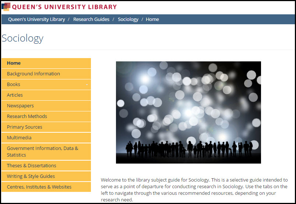Go to the Research Methods tab

46,116
